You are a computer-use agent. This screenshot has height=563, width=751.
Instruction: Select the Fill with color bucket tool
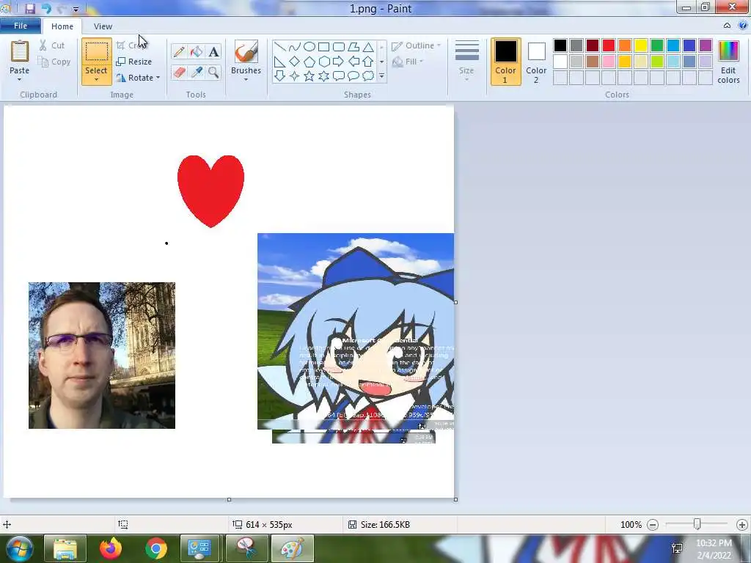[197, 52]
